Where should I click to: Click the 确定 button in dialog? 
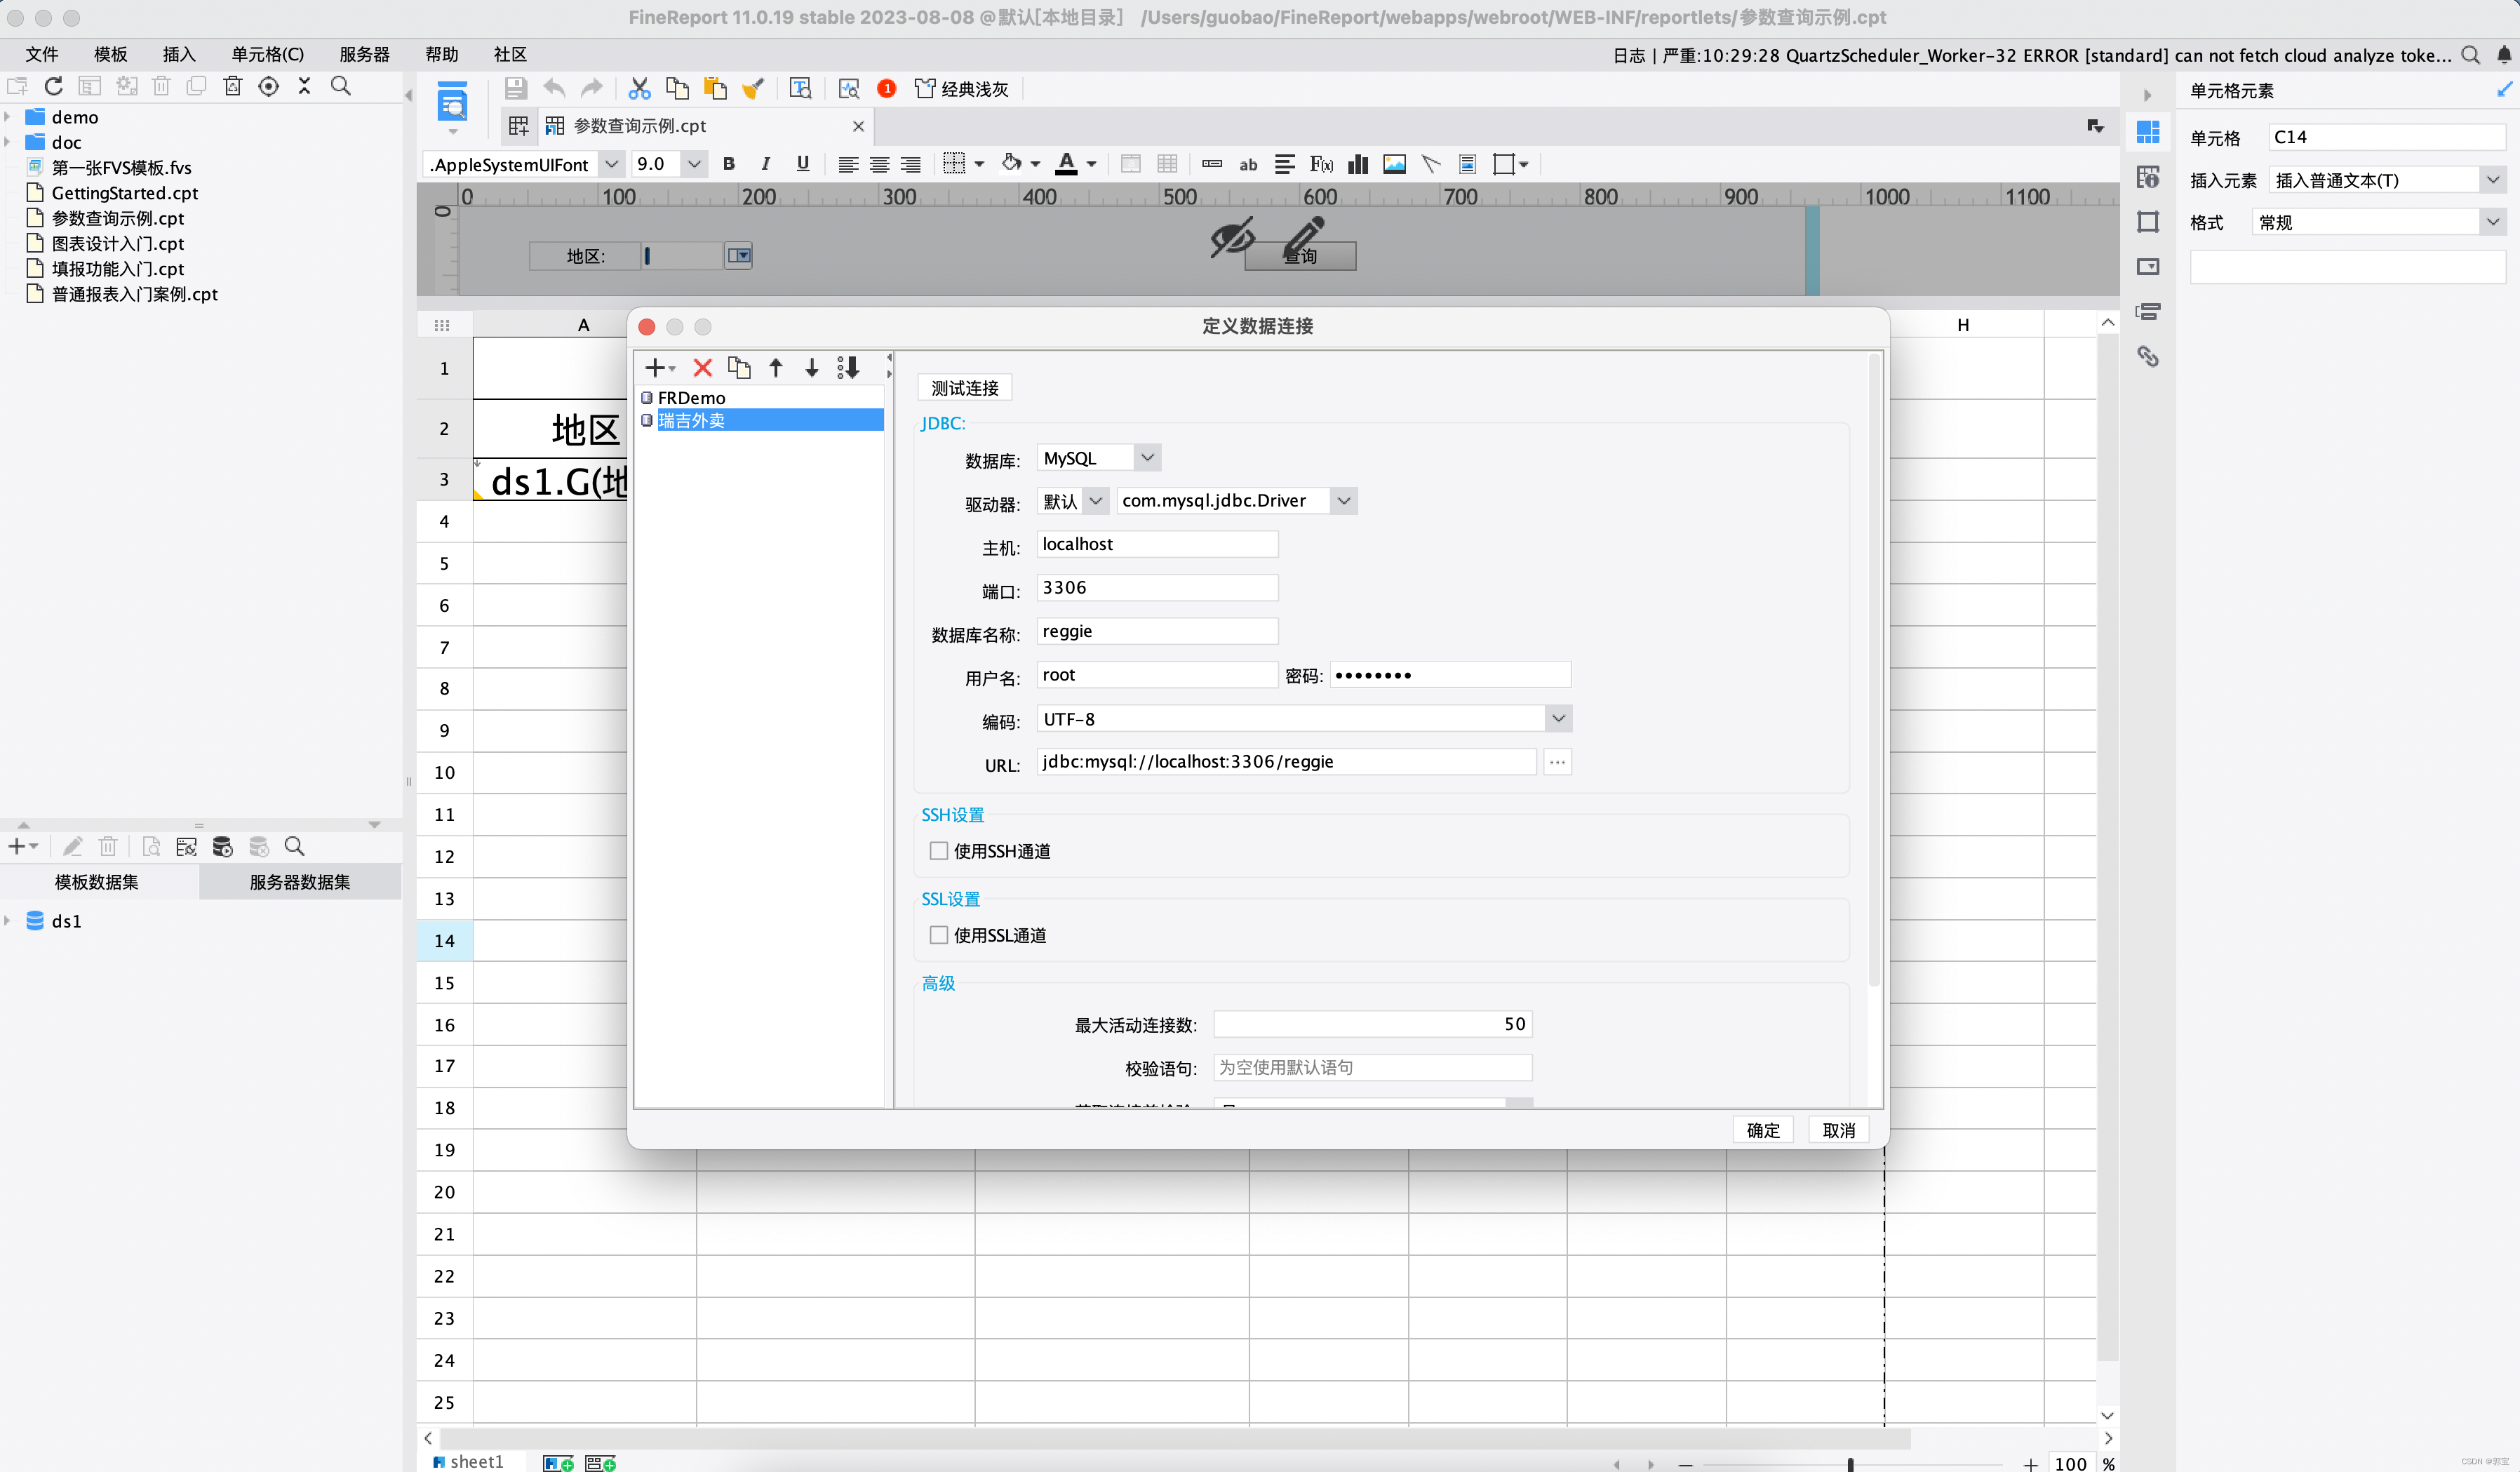1762,1130
